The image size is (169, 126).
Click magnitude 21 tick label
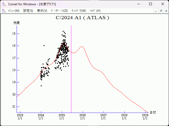[x=14, y=107]
